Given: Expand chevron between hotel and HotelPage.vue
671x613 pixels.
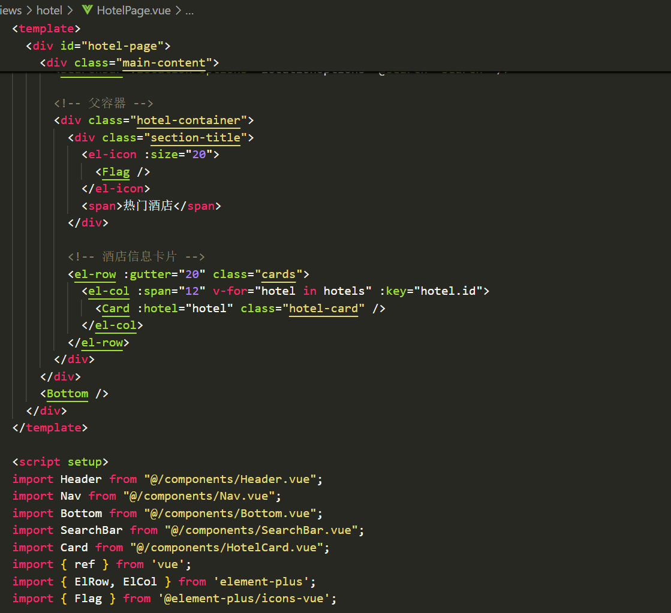Looking at the screenshot, I should [x=70, y=10].
